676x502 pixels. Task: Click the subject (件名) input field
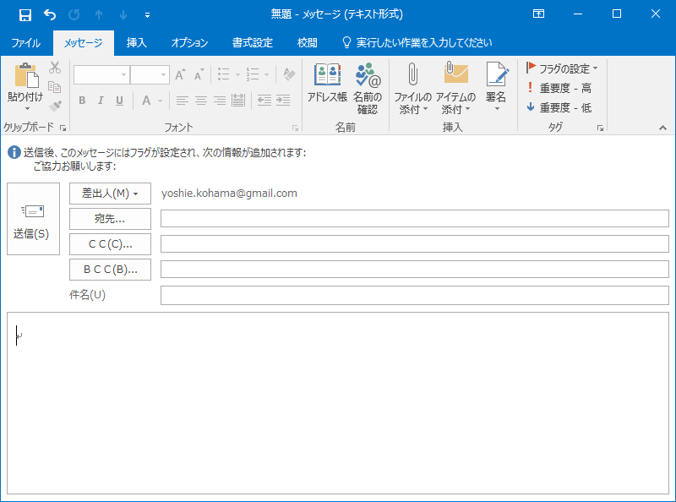click(415, 296)
